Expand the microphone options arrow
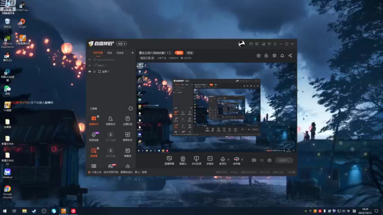Screen dimensions: 383x215 point(228,160)
